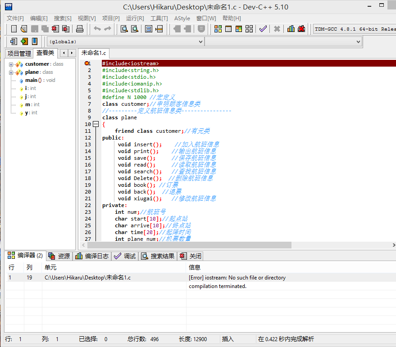Click the Toggle bookmark icon with green plus
Screen dimensions: 396x347
tap(24, 41)
